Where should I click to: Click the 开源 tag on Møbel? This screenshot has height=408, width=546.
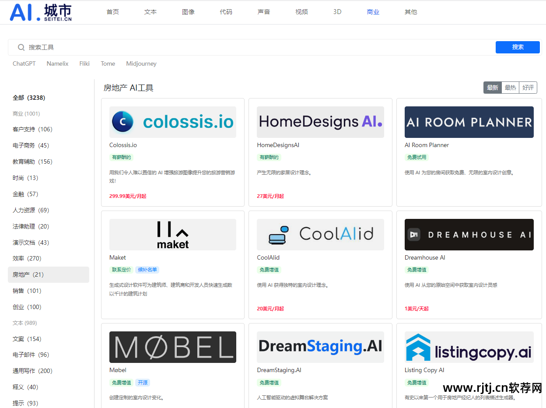point(143,382)
